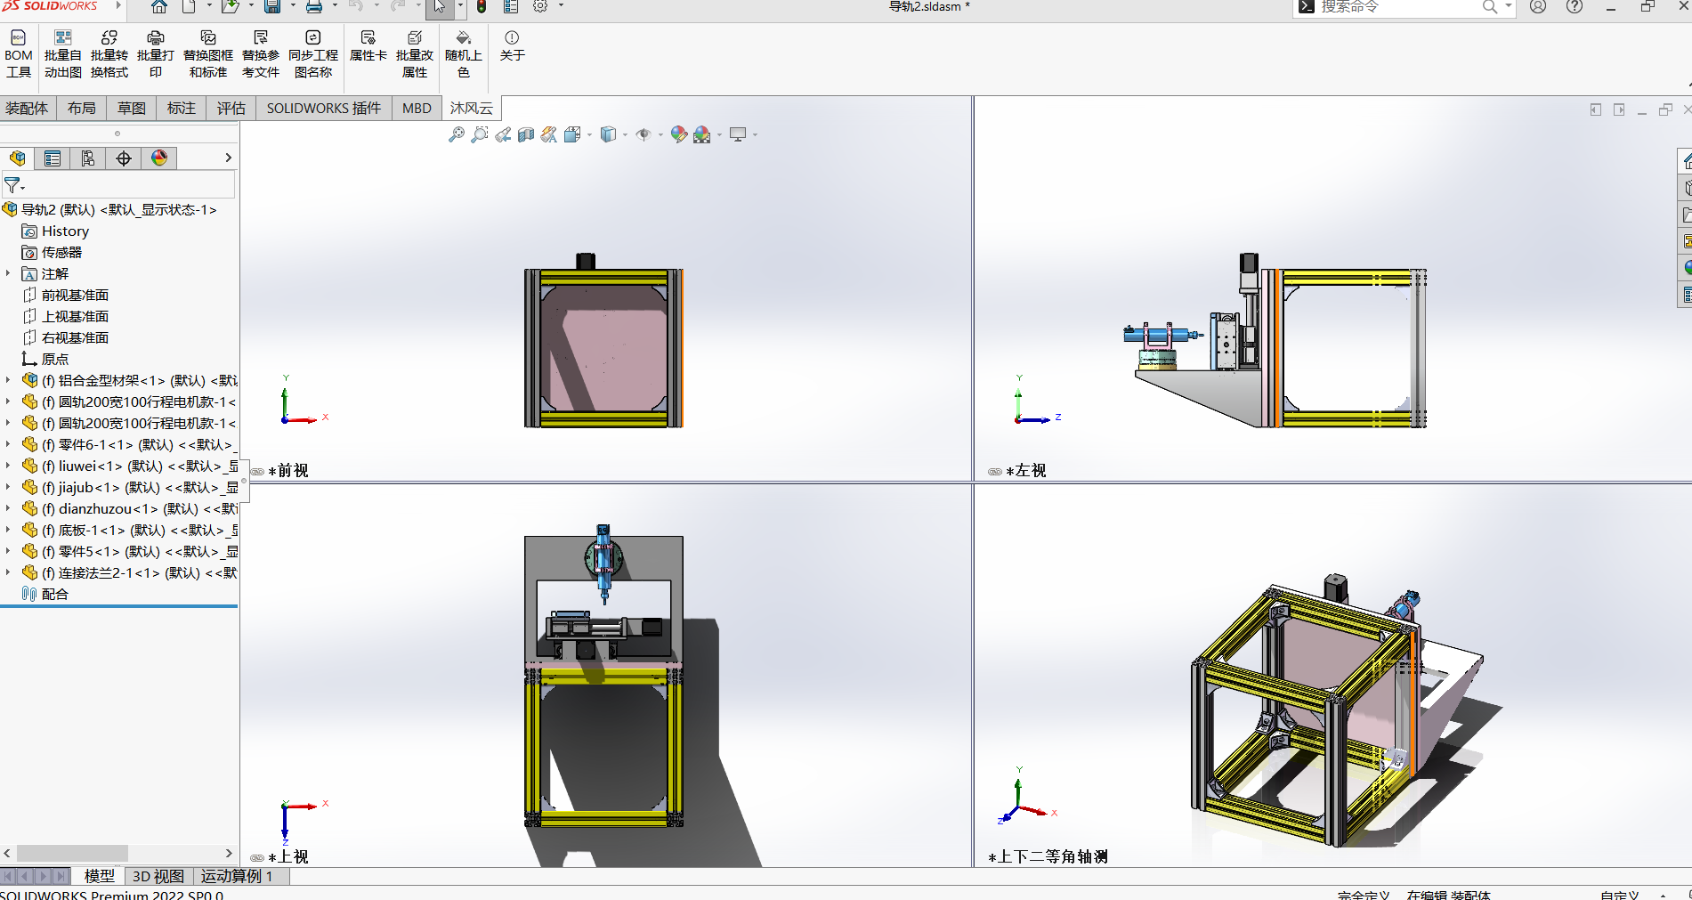Switch to 装配体 ribbon tab
1692x900 pixels.
[x=27, y=108]
